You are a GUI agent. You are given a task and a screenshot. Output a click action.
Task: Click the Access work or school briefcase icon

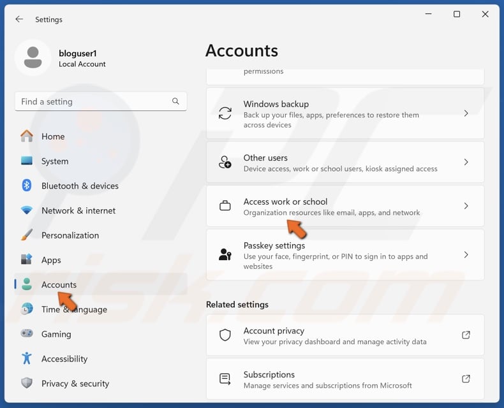click(x=225, y=206)
